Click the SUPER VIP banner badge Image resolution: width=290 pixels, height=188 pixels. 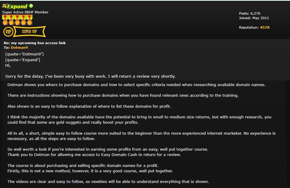click(30, 31)
